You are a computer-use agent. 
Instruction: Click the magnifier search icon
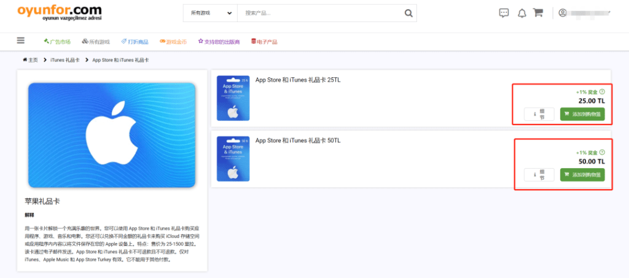(x=408, y=14)
